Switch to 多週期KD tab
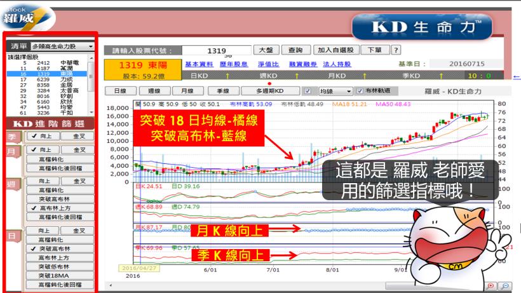The image size is (521, 293). [270, 91]
